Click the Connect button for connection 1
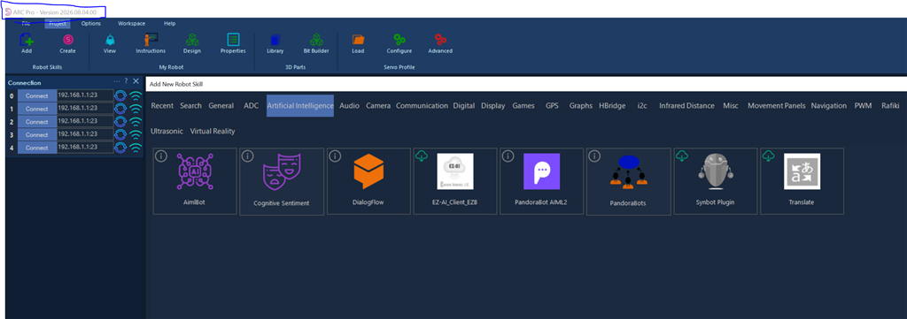 (37, 109)
